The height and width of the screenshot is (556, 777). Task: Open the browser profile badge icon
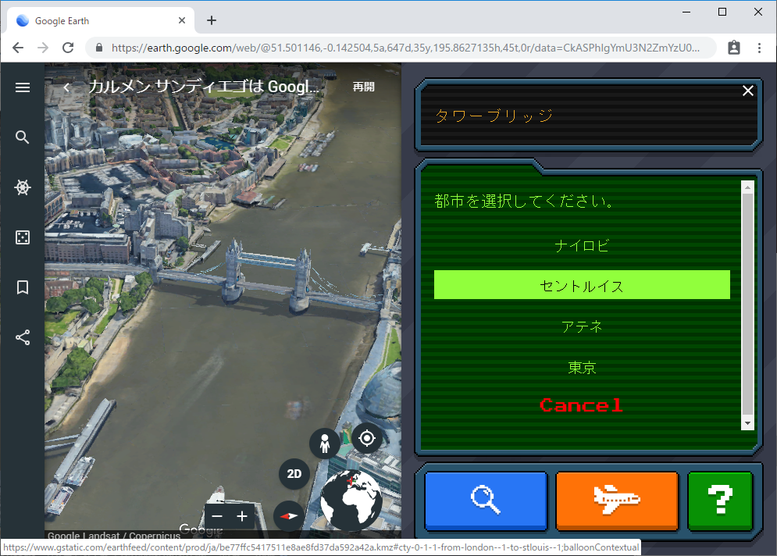(x=734, y=48)
